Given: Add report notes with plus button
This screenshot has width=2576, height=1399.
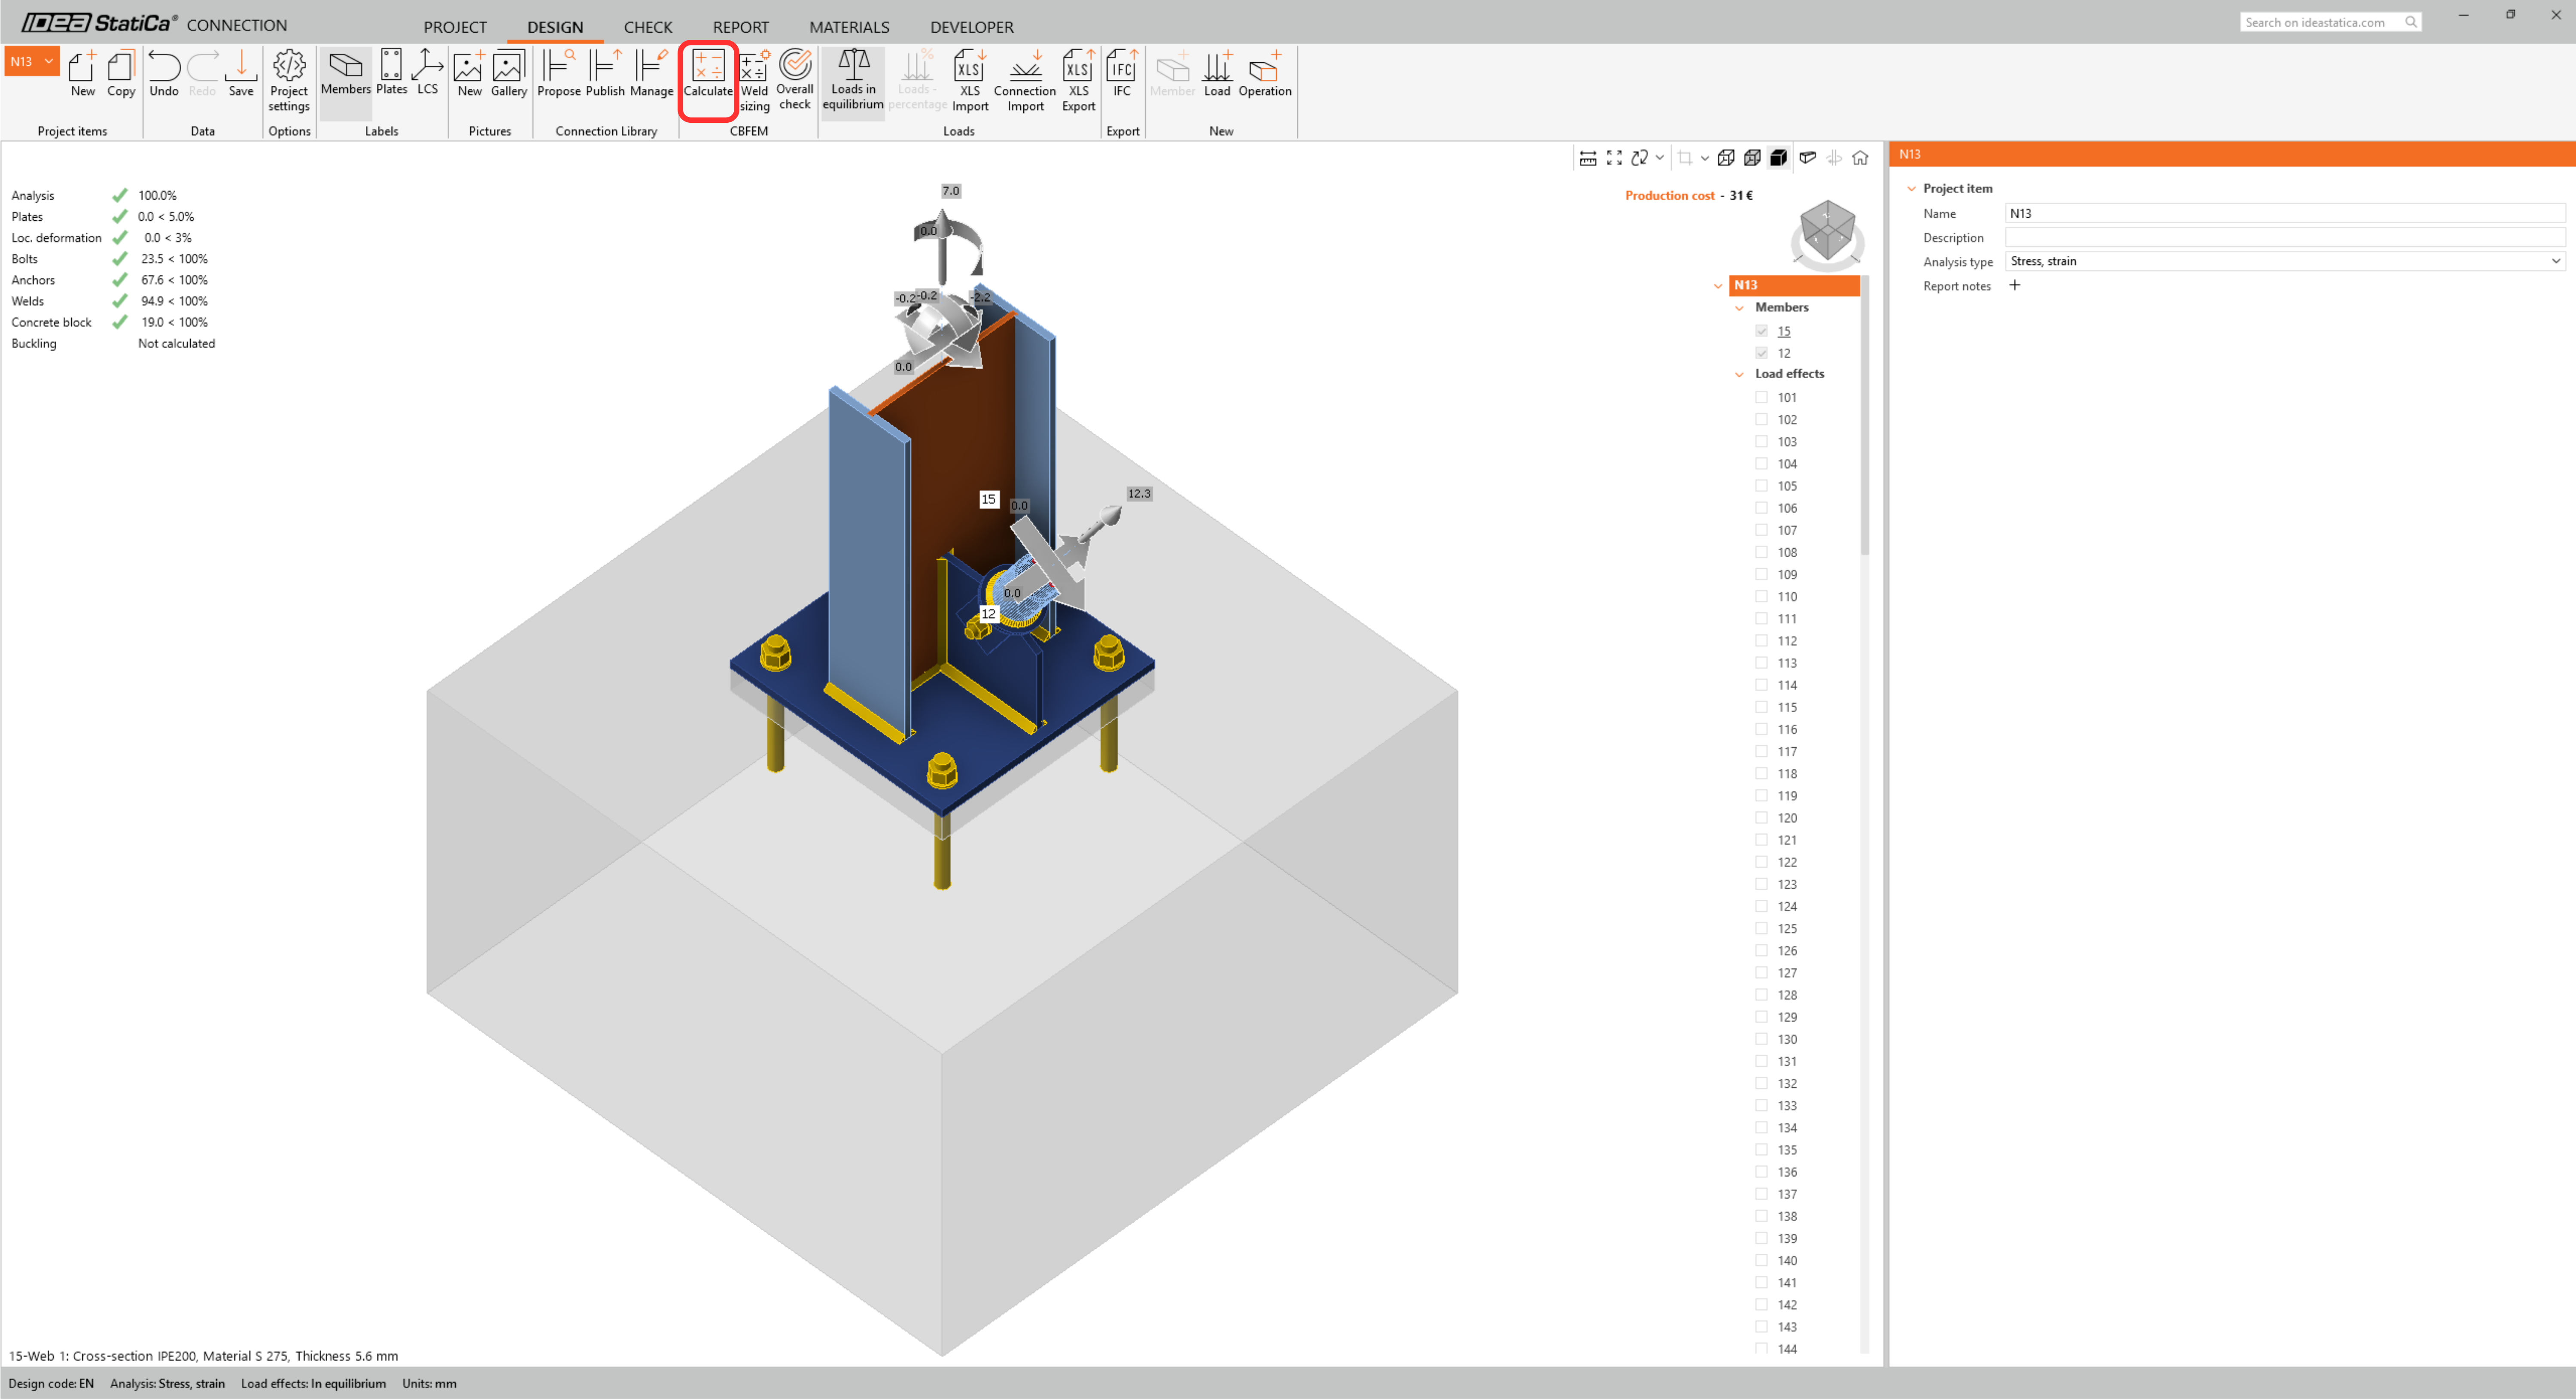Looking at the screenshot, I should click(x=2015, y=285).
